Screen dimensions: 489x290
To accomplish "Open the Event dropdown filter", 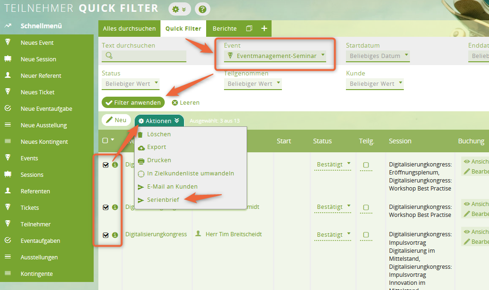I will [276, 56].
